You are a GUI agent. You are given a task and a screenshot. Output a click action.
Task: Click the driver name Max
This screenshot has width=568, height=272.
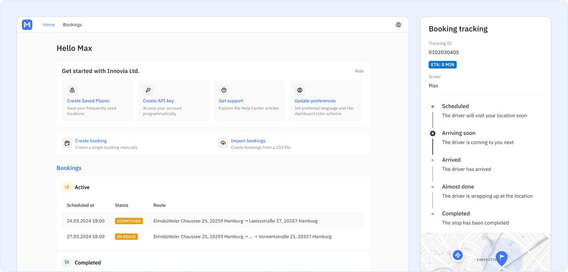click(x=433, y=86)
